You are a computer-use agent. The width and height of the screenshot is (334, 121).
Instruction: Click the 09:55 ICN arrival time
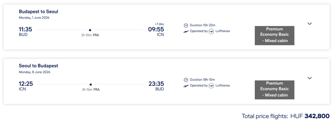[156, 30]
